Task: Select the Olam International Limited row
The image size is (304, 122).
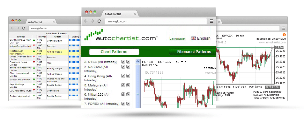Action: [45, 74]
